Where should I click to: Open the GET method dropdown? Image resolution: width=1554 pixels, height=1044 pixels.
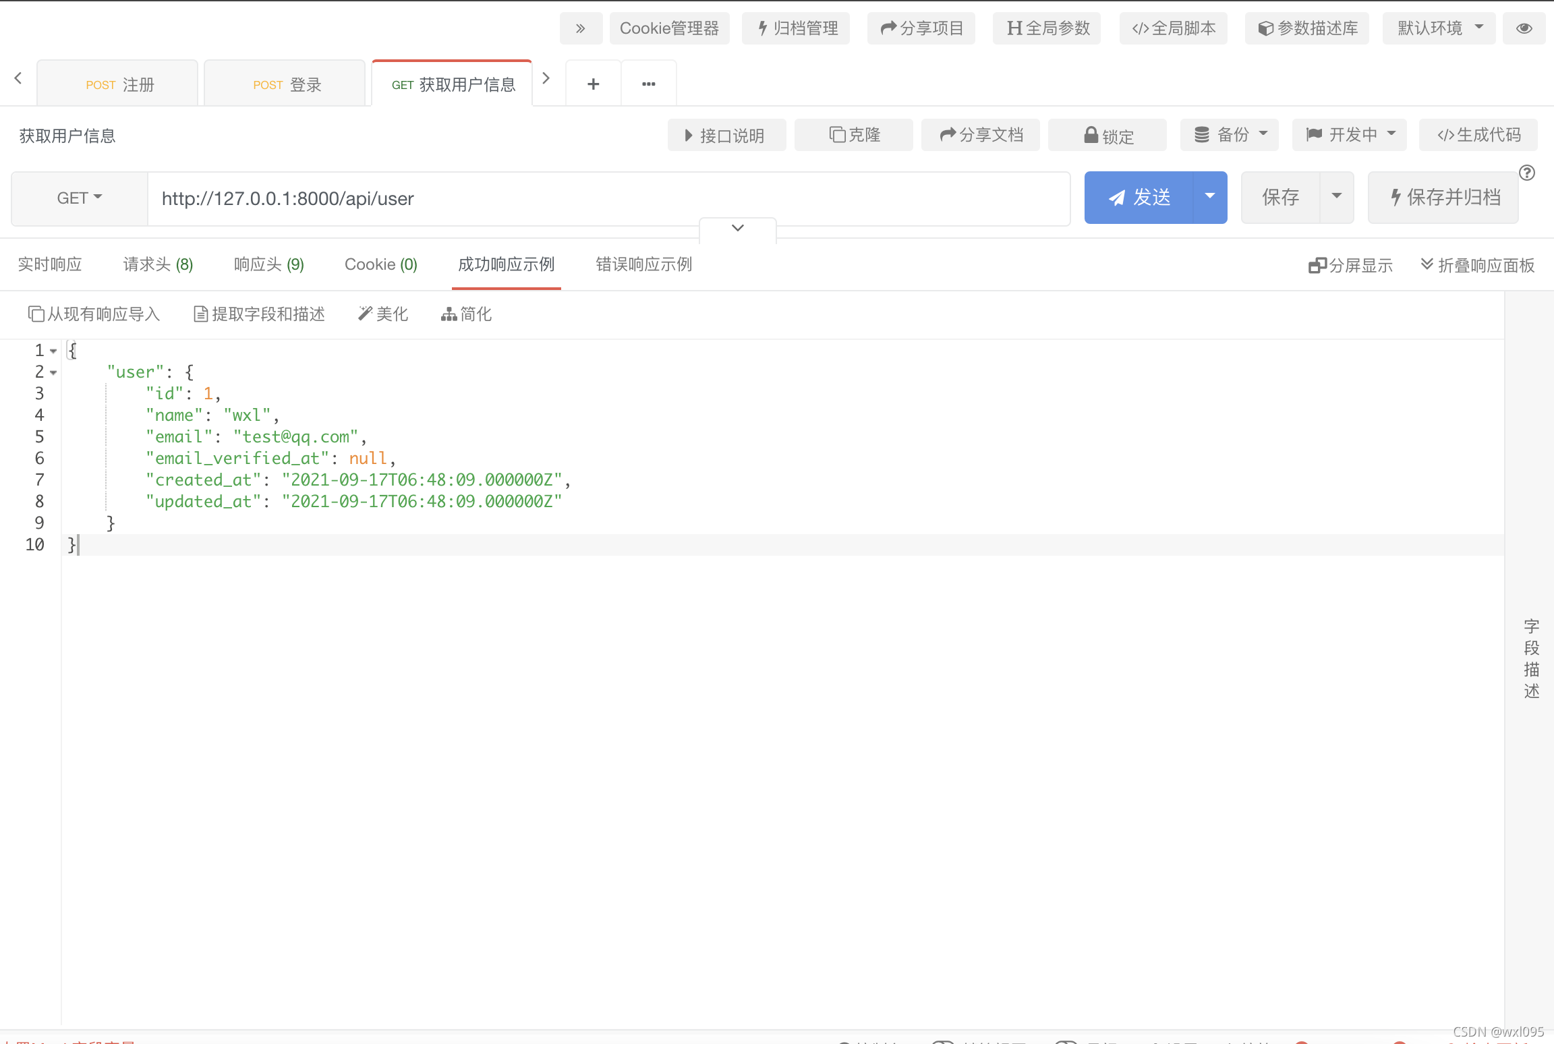pyautogui.click(x=79, y=198)
